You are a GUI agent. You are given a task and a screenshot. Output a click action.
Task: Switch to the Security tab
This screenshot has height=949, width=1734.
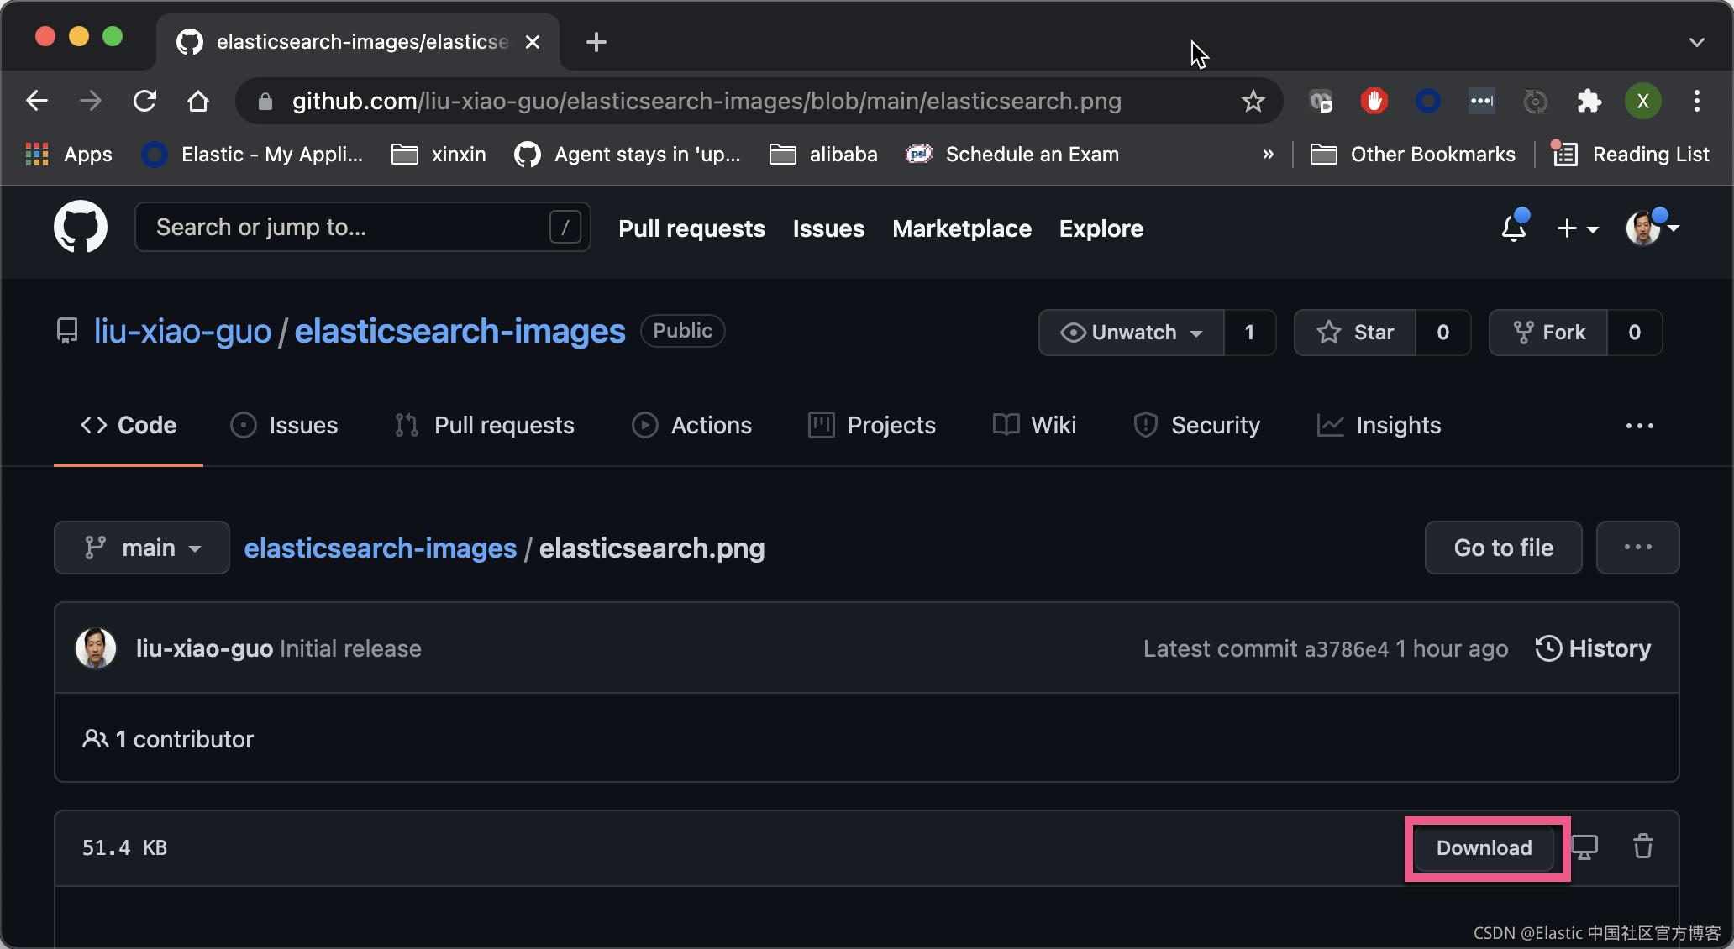(x=1196, y=425)
